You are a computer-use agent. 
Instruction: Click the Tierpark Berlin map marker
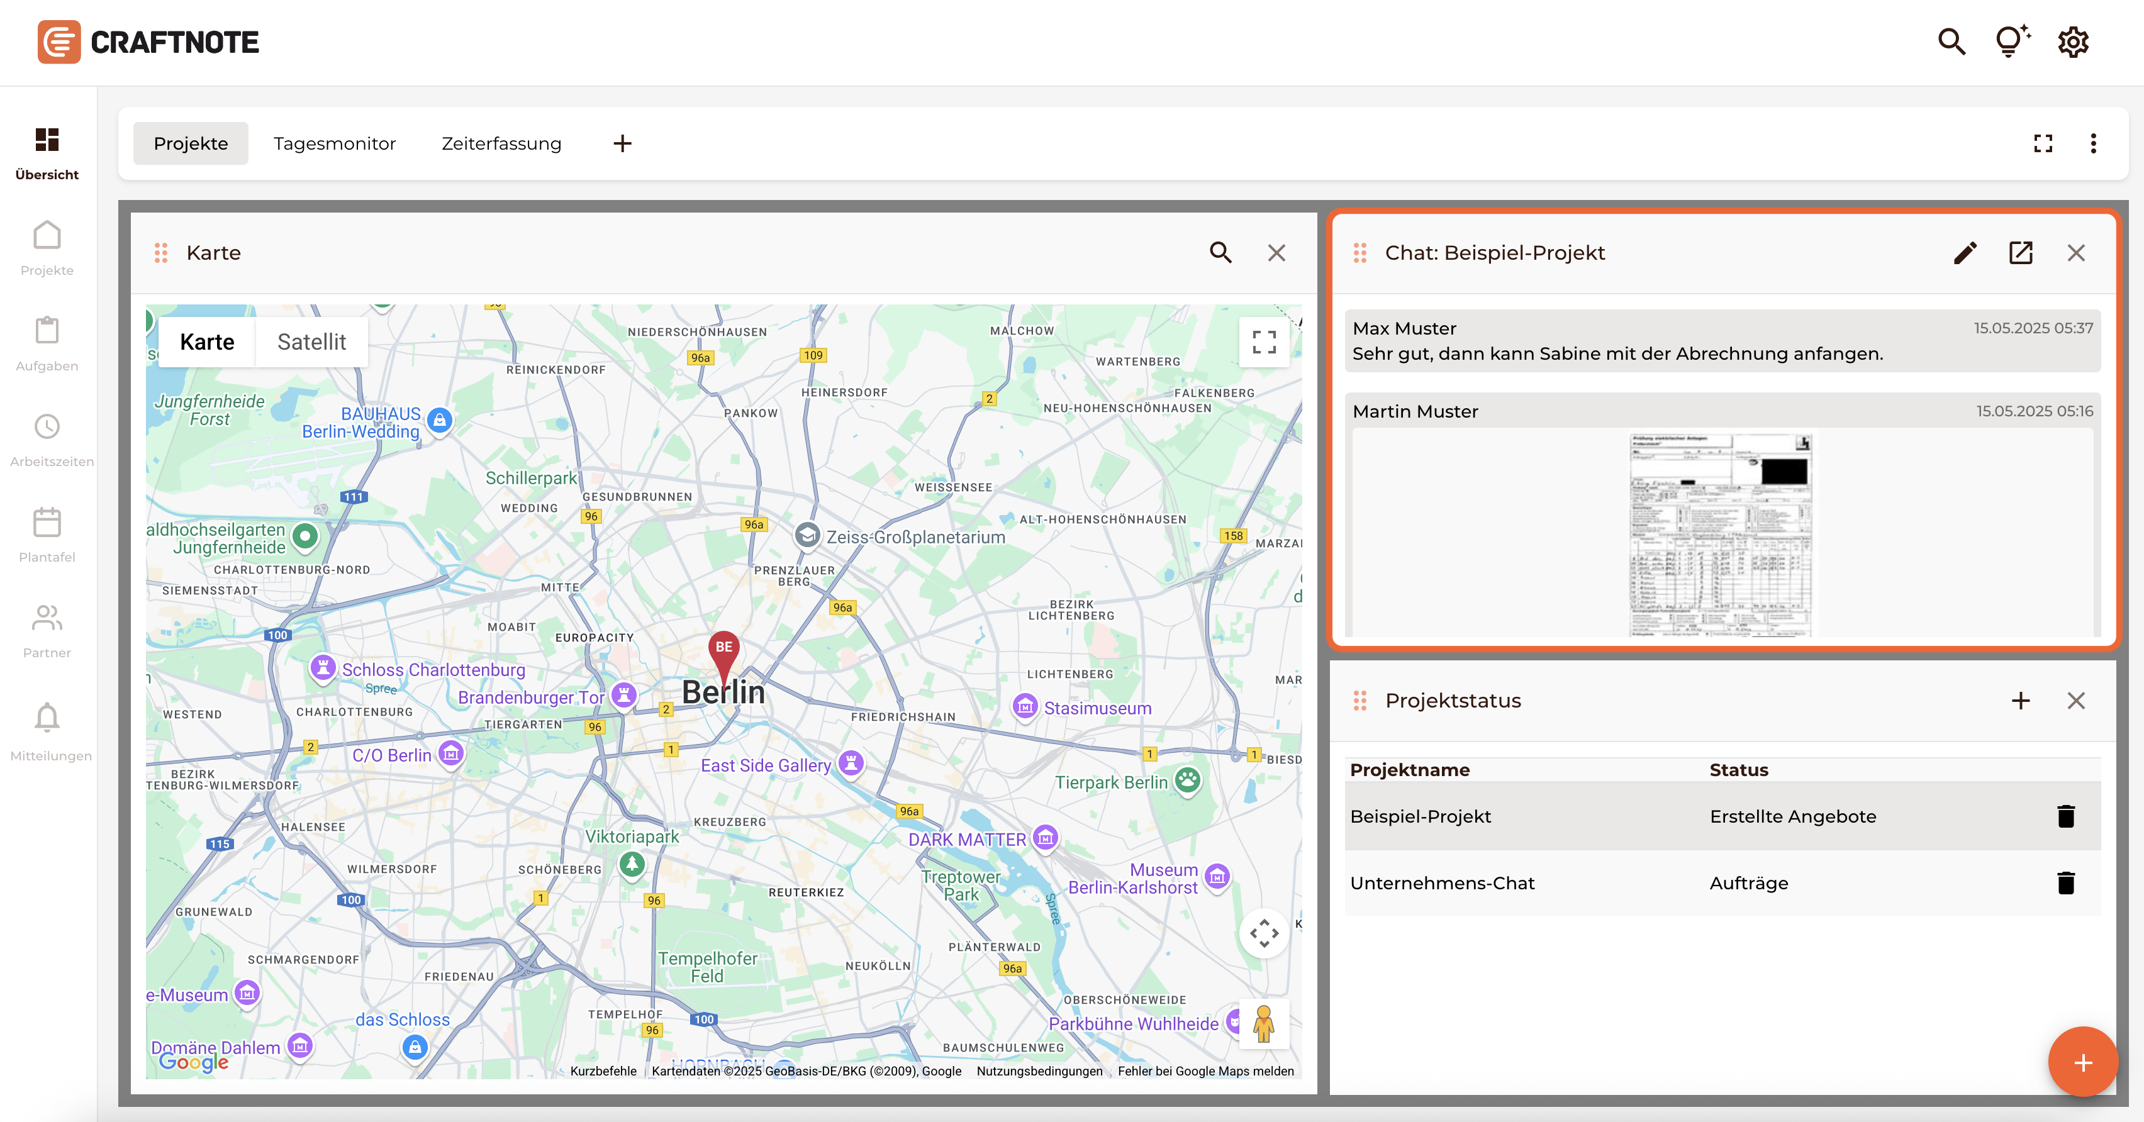1188,780
